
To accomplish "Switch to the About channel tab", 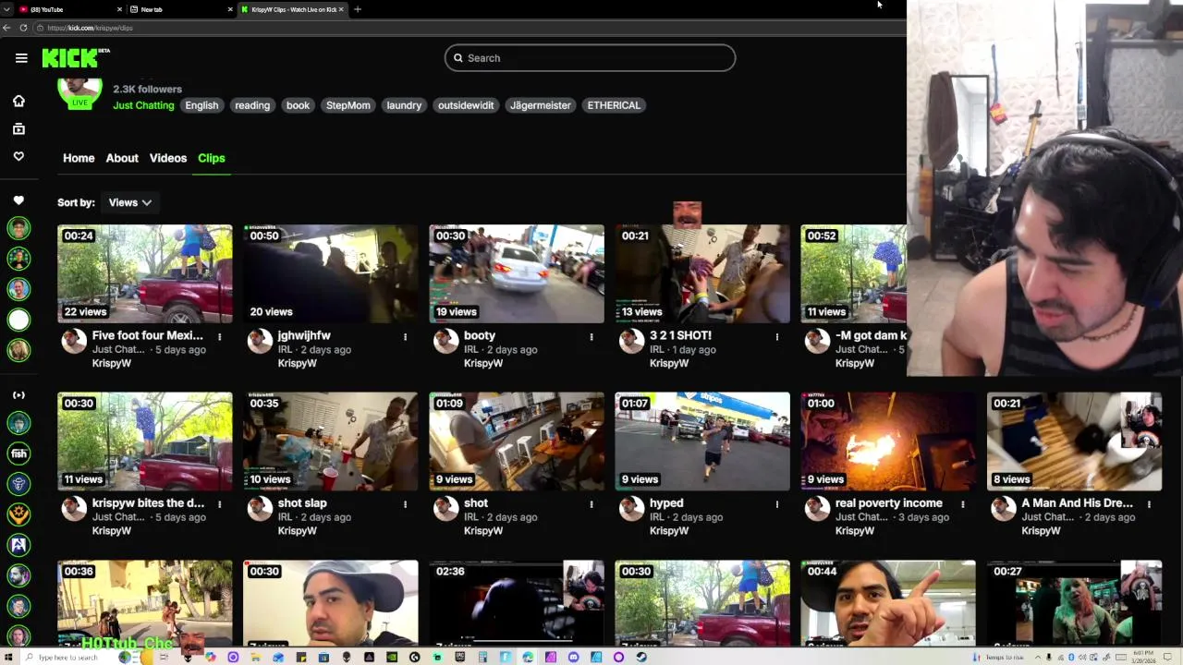I will [122, 158].
